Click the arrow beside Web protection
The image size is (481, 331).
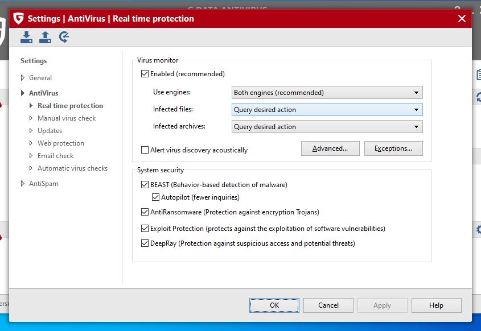(x=31, y=143)
